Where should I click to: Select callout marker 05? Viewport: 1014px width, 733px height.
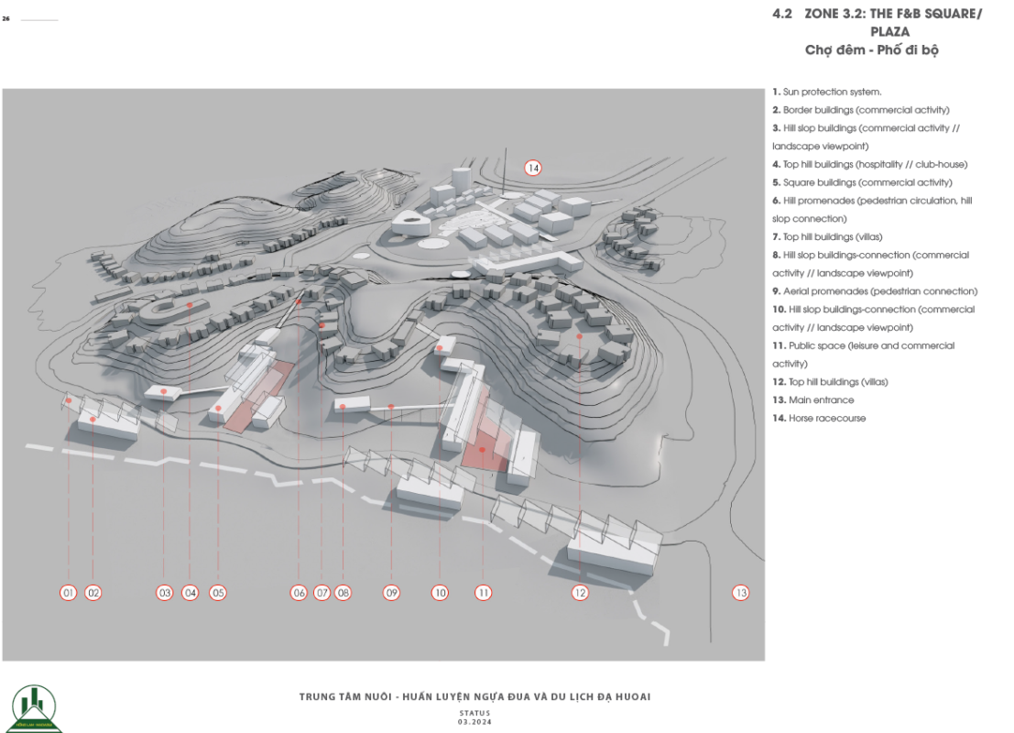pyautogui.click(x=218, y=593)
